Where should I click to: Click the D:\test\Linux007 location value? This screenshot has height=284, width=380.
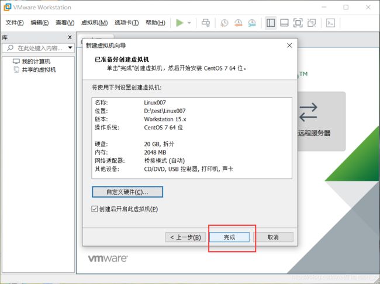tap(165, 111)
